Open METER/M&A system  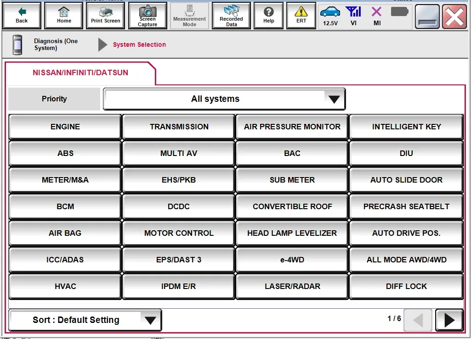[65, 180]
